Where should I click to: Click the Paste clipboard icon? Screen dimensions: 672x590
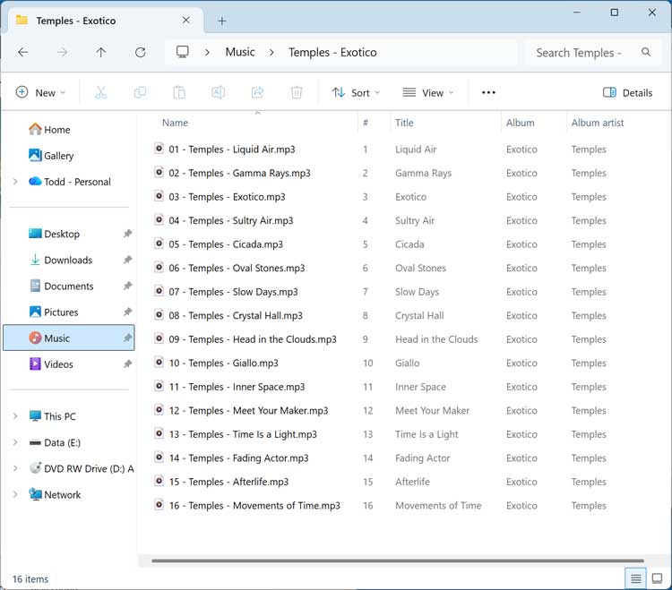(179, 92)
